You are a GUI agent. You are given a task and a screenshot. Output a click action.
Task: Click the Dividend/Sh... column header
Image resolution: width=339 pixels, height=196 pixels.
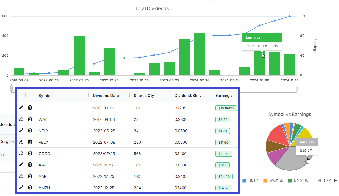[x=188, y=96]
